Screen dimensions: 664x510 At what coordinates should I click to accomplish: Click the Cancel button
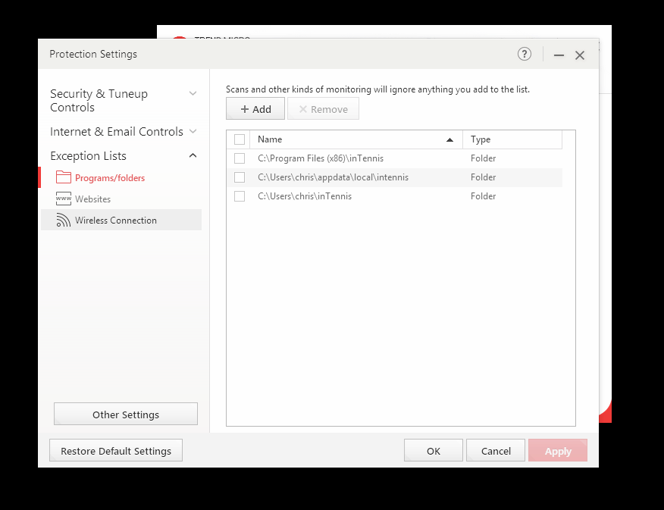pyautogui.click(x=496, y=451)
